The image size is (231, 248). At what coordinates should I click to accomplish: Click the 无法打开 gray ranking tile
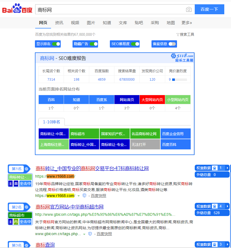tap(145, 144)
